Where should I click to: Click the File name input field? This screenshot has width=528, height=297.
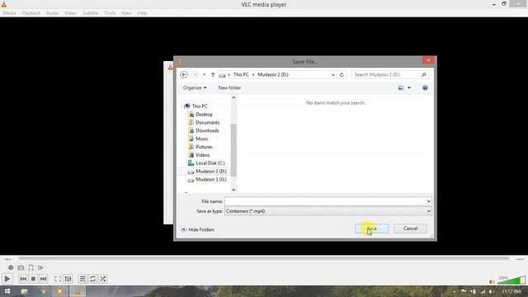coord(325,201)
